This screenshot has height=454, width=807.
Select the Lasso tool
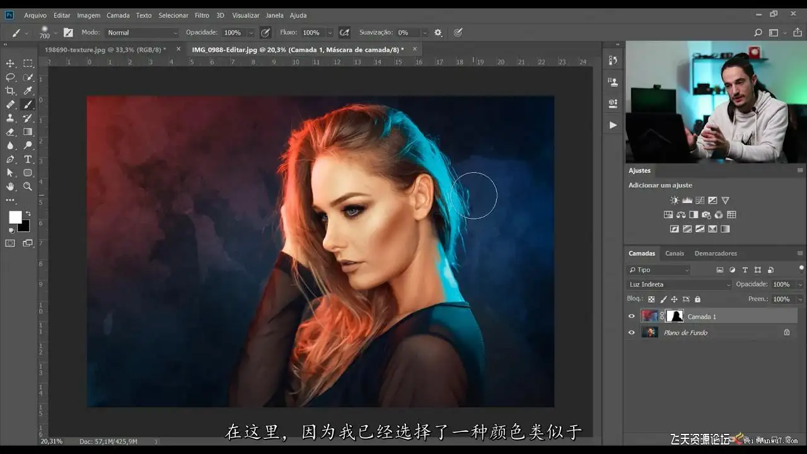[10, 77]
